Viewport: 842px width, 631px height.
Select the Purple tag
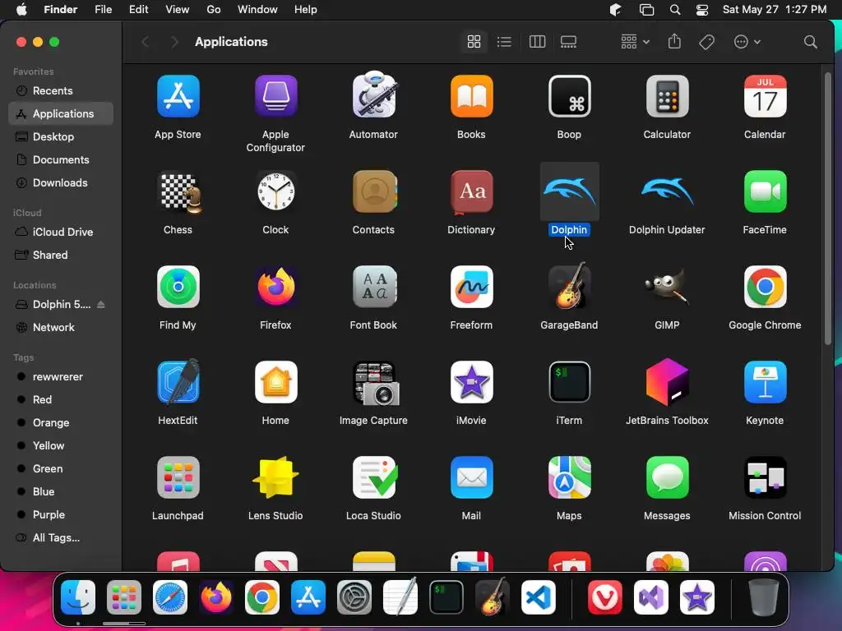coord(61,514)
